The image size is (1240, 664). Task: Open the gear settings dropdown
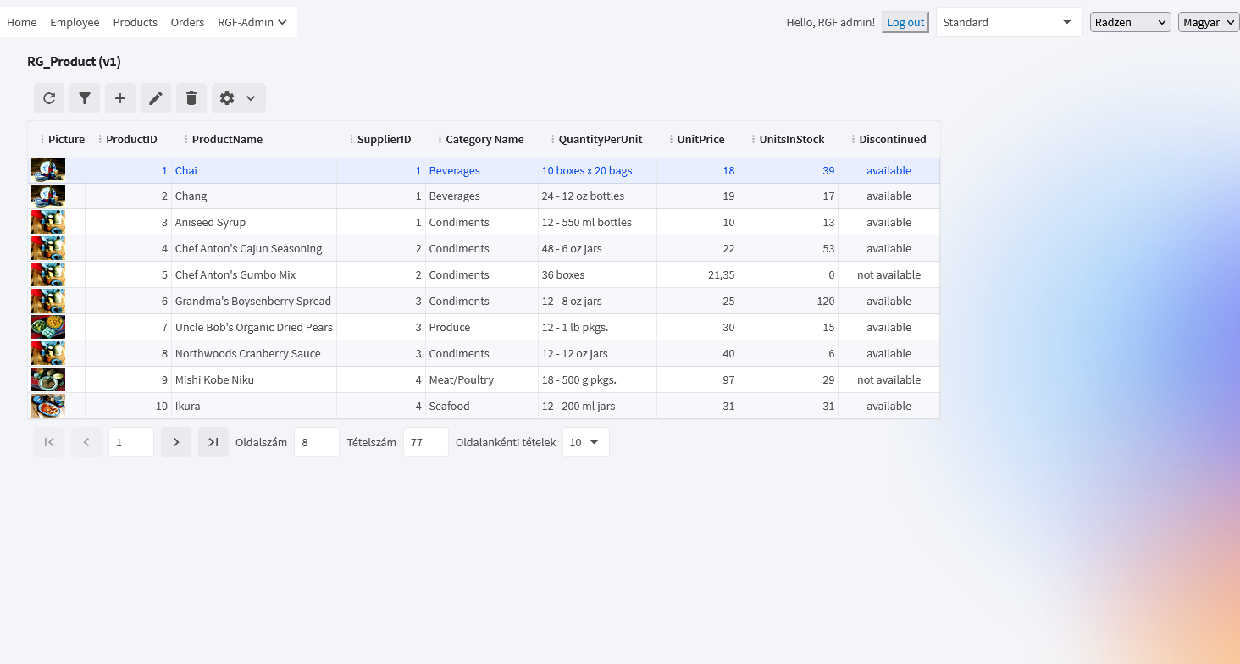point(238,98)
